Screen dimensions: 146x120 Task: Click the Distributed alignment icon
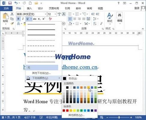pyautogui.click(x=88, y=19)
